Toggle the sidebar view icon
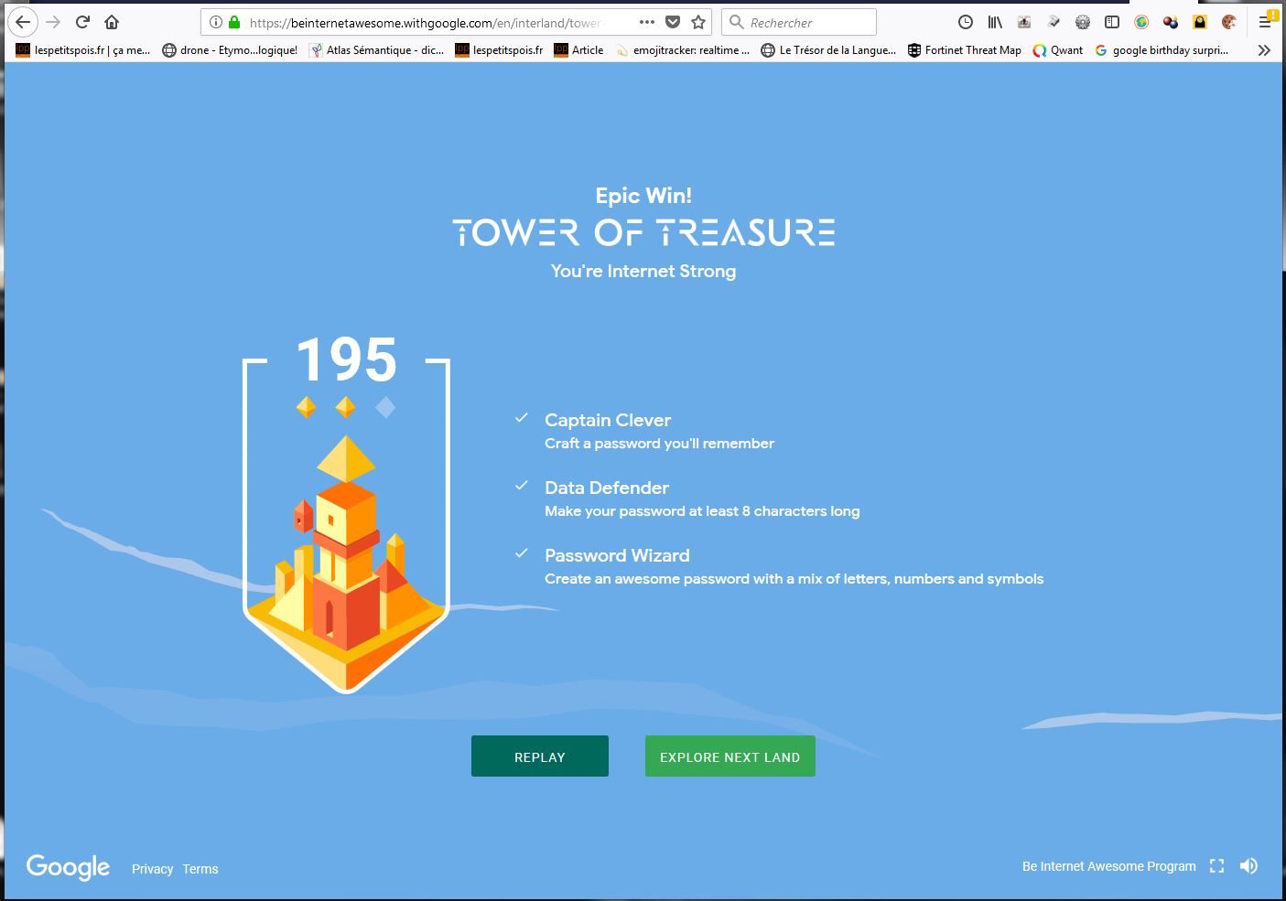Viewport: 1286px width, 901px height. (1112, 22)
